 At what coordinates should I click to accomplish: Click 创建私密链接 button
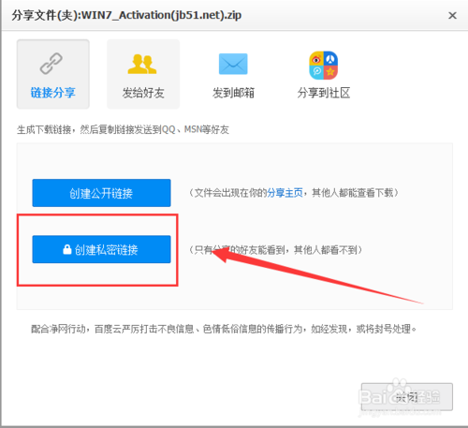pyautogui.click(x=101, y=249)
